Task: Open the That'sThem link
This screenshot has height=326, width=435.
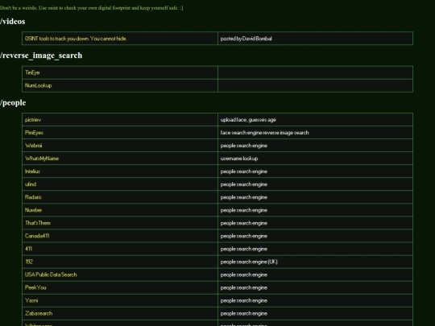Action: tap(38, 223)
